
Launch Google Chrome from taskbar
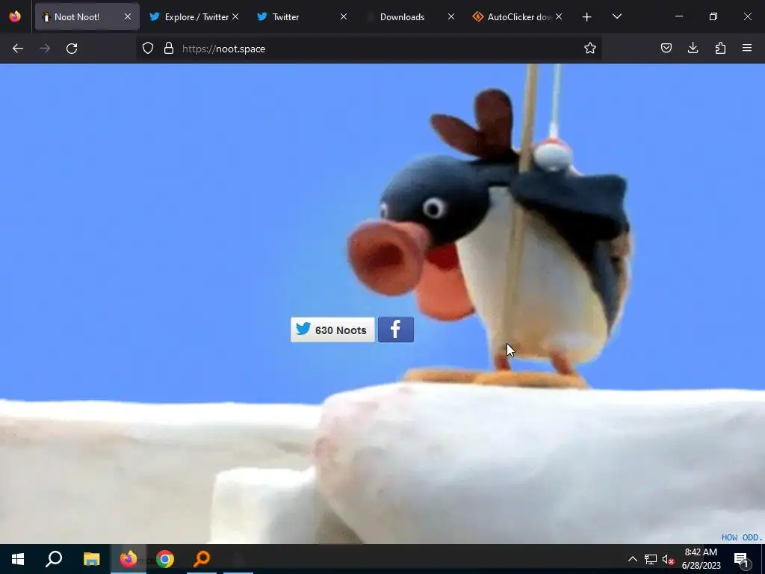[165, 559]
